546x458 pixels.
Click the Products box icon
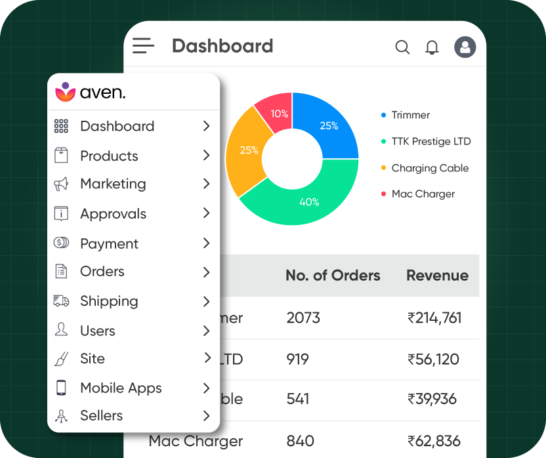[x=61, y=156]
